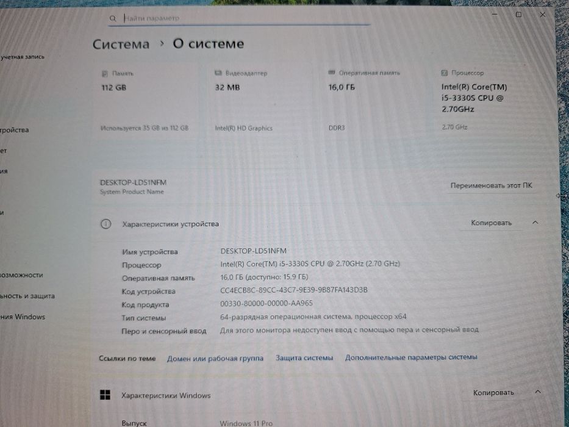This screenshot has height=427, width=569.
Task: Click the search magnifier icon
Action: pyautogui.click(x=112, y=18)
